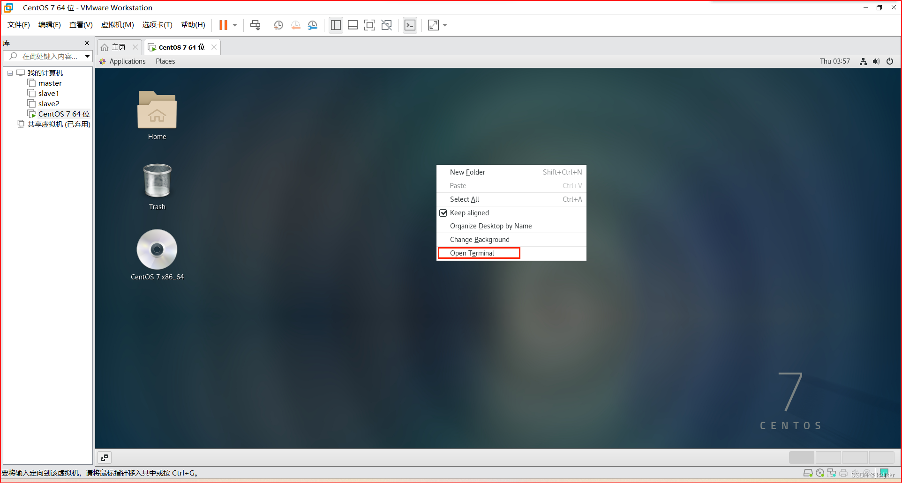Click the Unity mode toolbar icon
The height and width of the screenshot is (483, 902).
coord(386,25)
